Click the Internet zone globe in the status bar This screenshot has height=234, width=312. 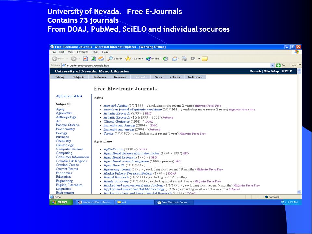pyautogui.click(x=266, y=197)
